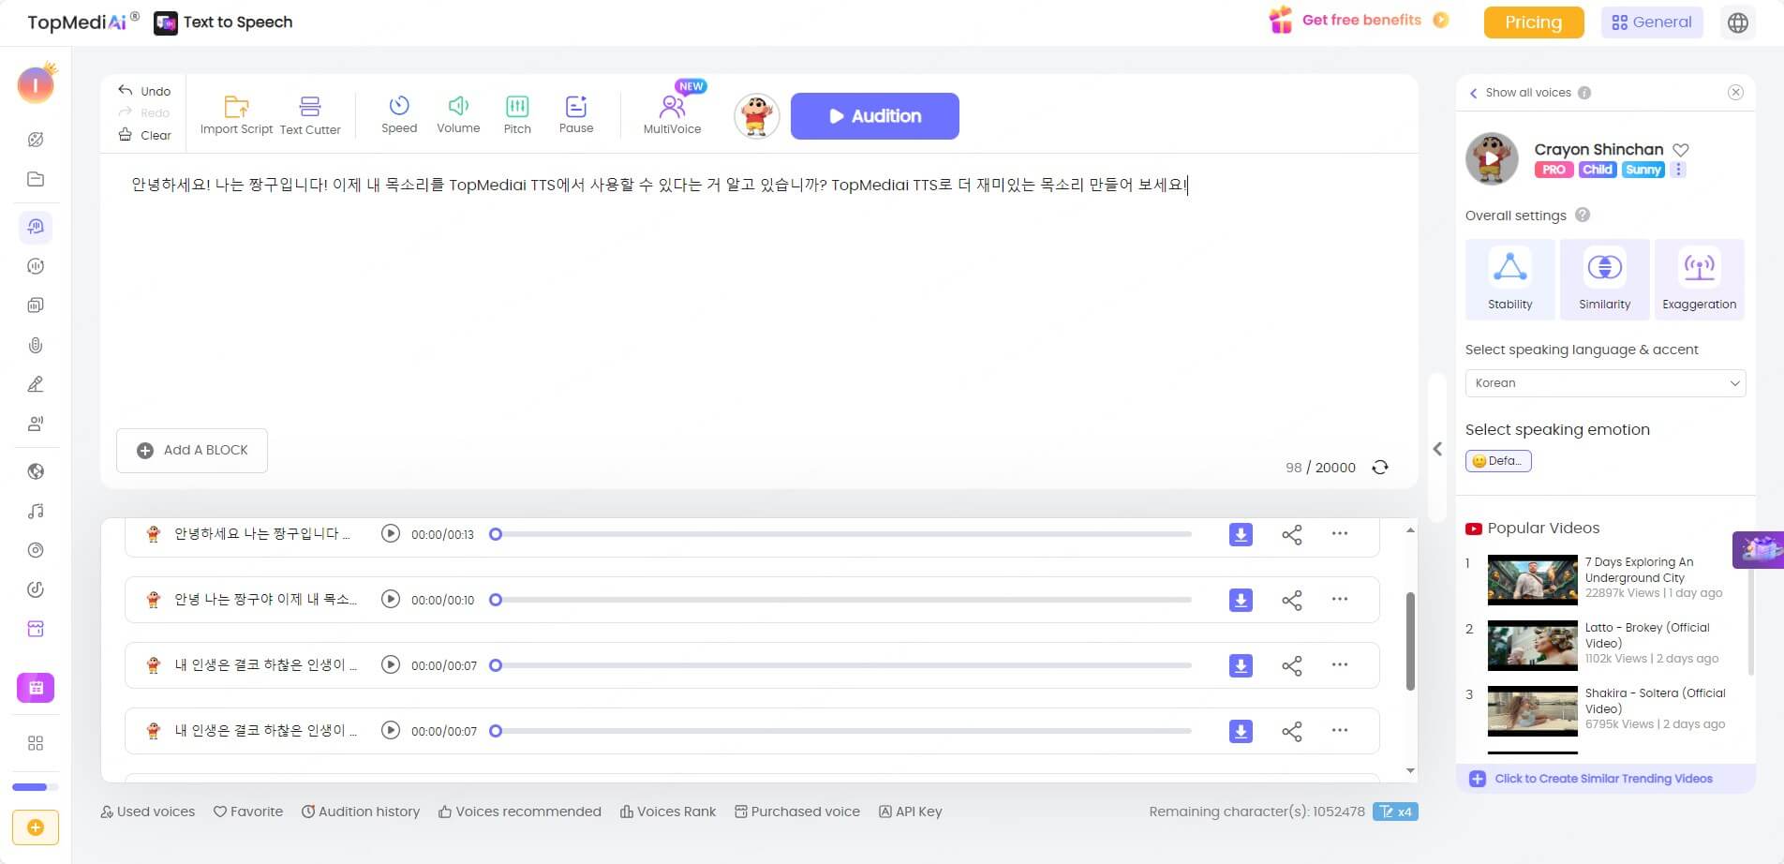Viewport: 1784px width, 864px height.
Task: Open Text to Speech product switcher
Action: tap(223, 22)
